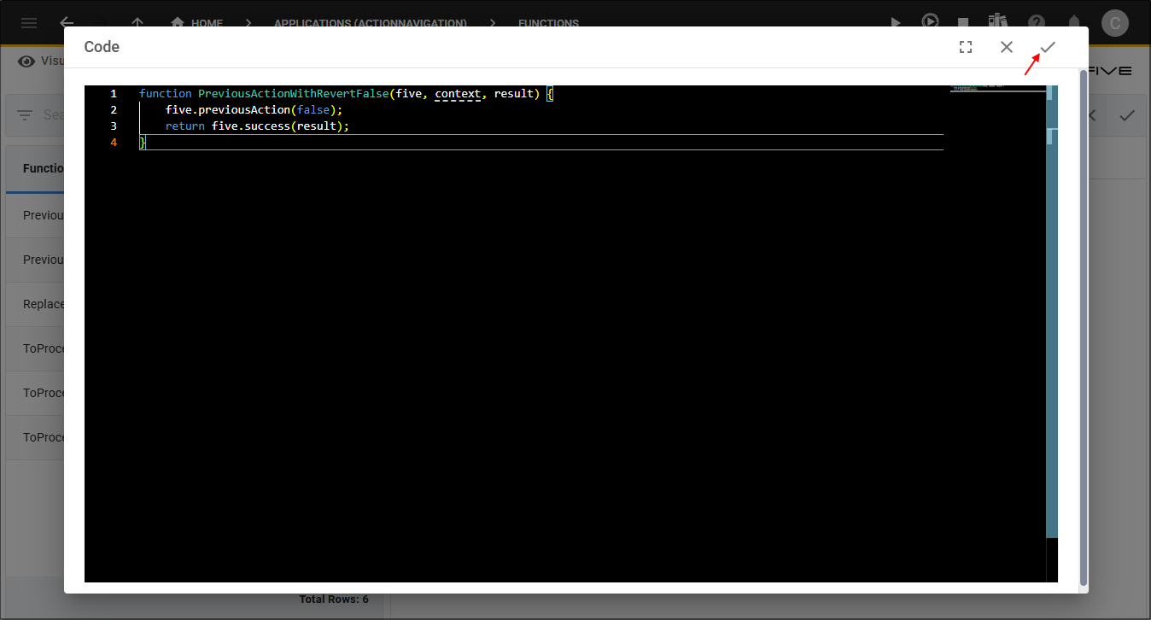Close the Code dialog with the X icon
Image resolution: width=1151 pixels, height=620 pixels.
(1007, 47)
